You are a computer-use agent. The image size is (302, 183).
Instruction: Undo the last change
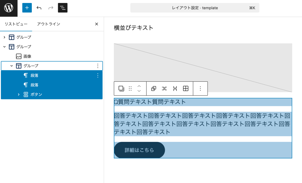click(39, 8)
